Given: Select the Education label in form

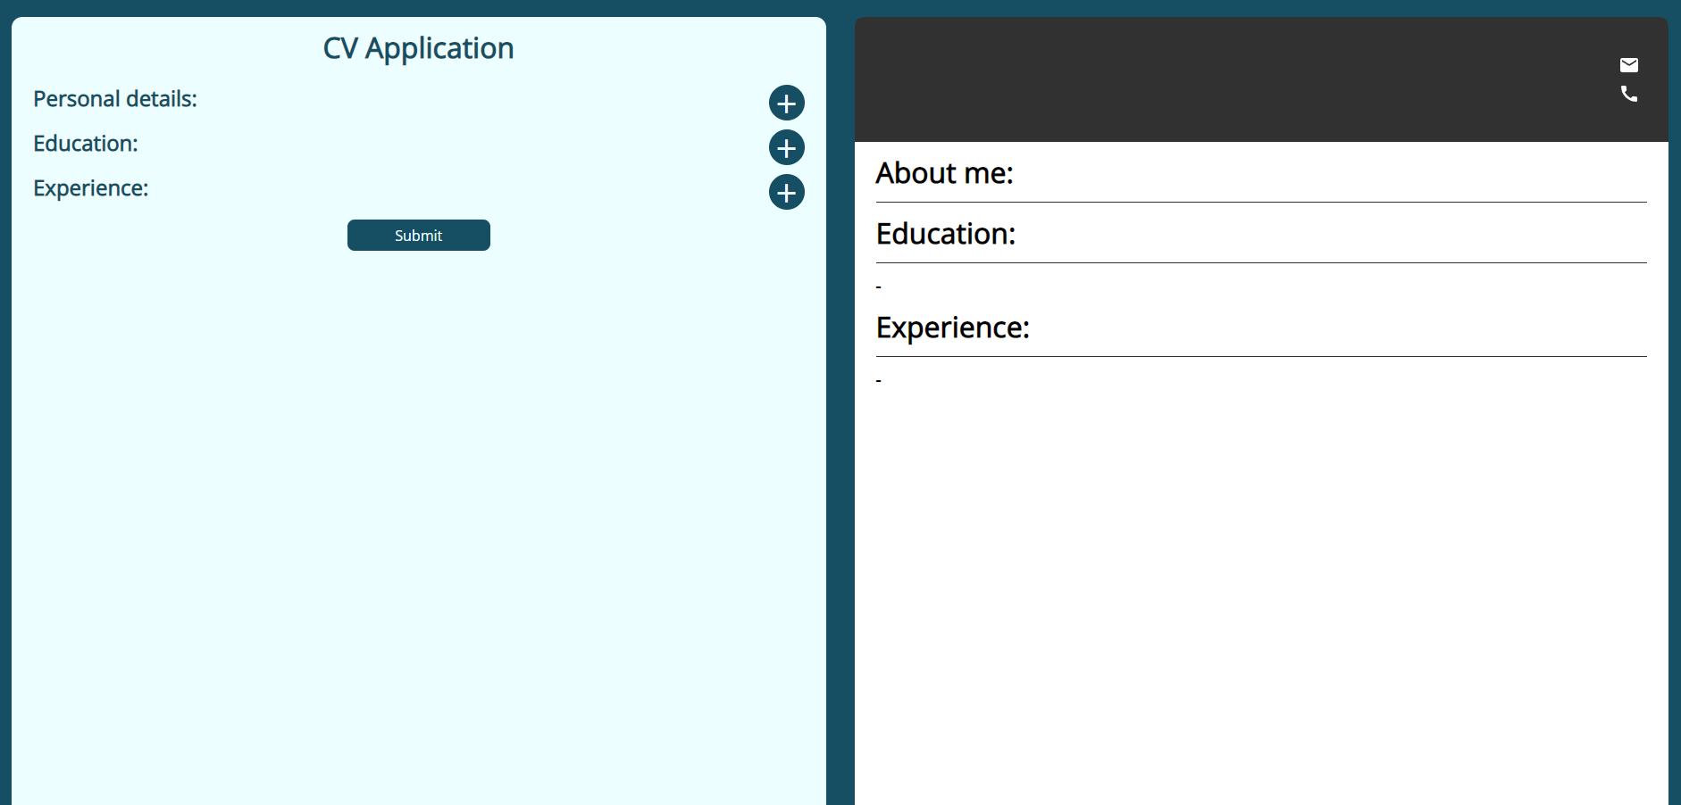Looking at the screenshot, I should (86, 144).
